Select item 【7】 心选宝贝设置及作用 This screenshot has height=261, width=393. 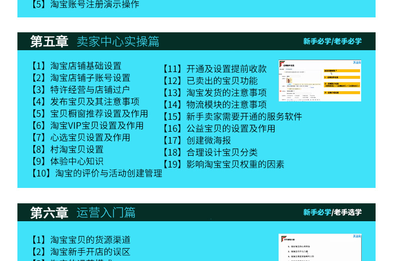click(81, 137)
